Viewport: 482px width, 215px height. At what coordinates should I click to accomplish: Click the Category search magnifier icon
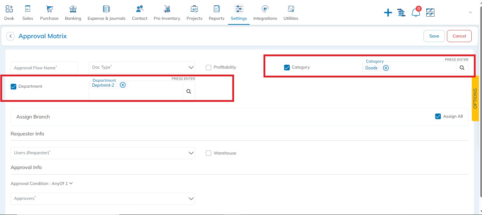(462, 68)
